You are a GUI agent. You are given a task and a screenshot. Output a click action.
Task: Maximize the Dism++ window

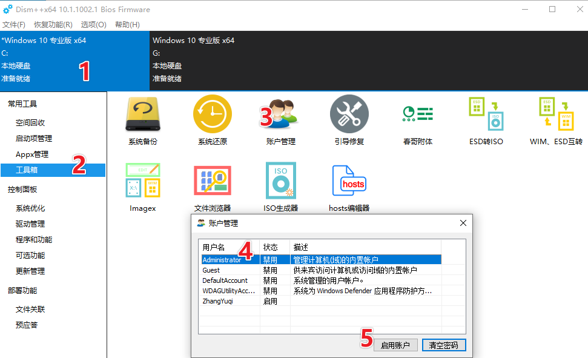click(x=552, y=9)
